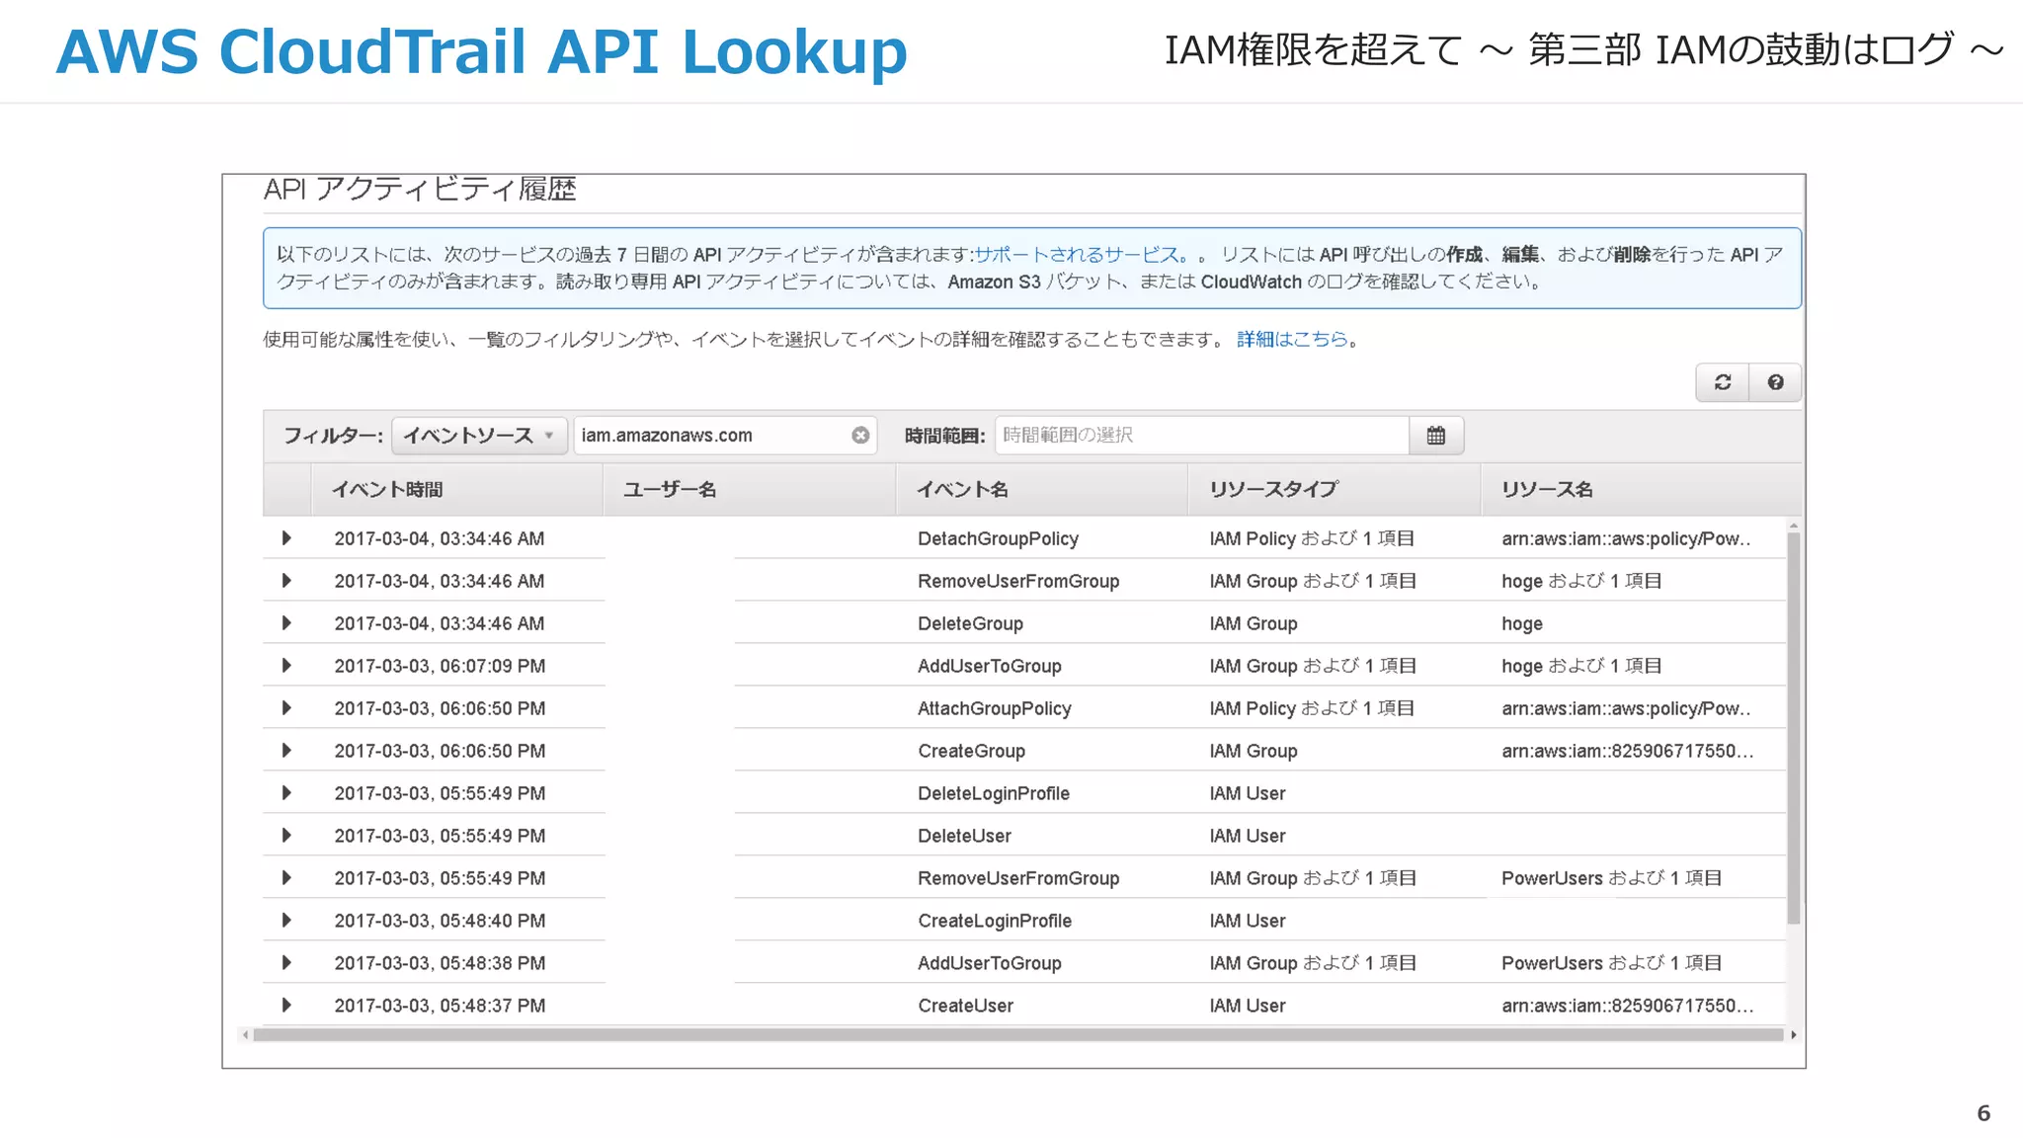Click IAM Group resource type in CreateGroup row
Image resolution: width=2023 pixels, height=1138 pixels.
[1254, 751]
